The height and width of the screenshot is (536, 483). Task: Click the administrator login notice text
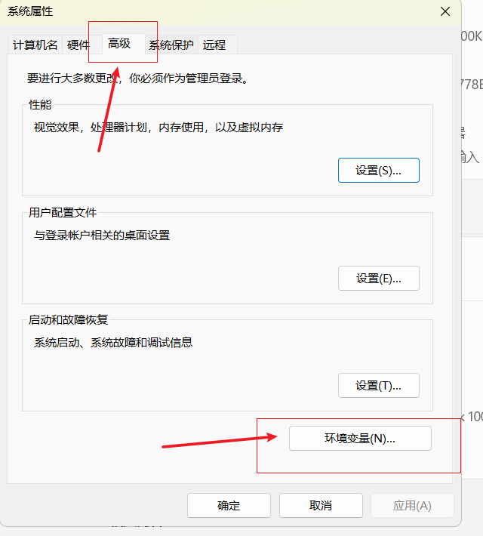coord(138,79)
